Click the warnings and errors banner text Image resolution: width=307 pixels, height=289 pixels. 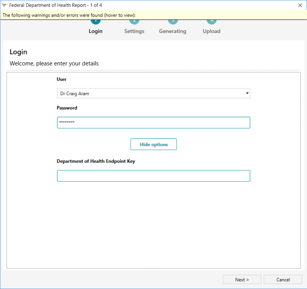click(69, 15)
